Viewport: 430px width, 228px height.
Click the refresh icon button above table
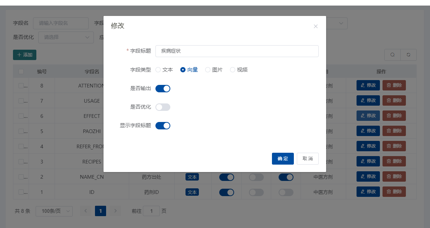[x=408, y=55]
